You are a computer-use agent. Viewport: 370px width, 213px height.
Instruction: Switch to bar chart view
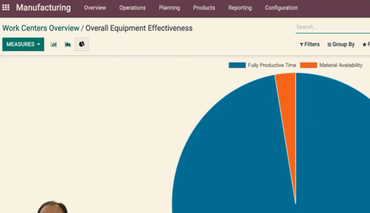click(x=54, y=44)
